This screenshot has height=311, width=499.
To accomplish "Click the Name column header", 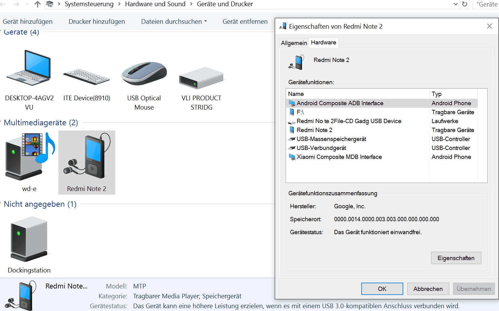I will 358,94.
